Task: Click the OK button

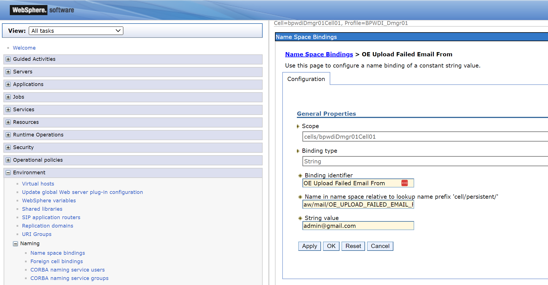Action: [331, 246]
